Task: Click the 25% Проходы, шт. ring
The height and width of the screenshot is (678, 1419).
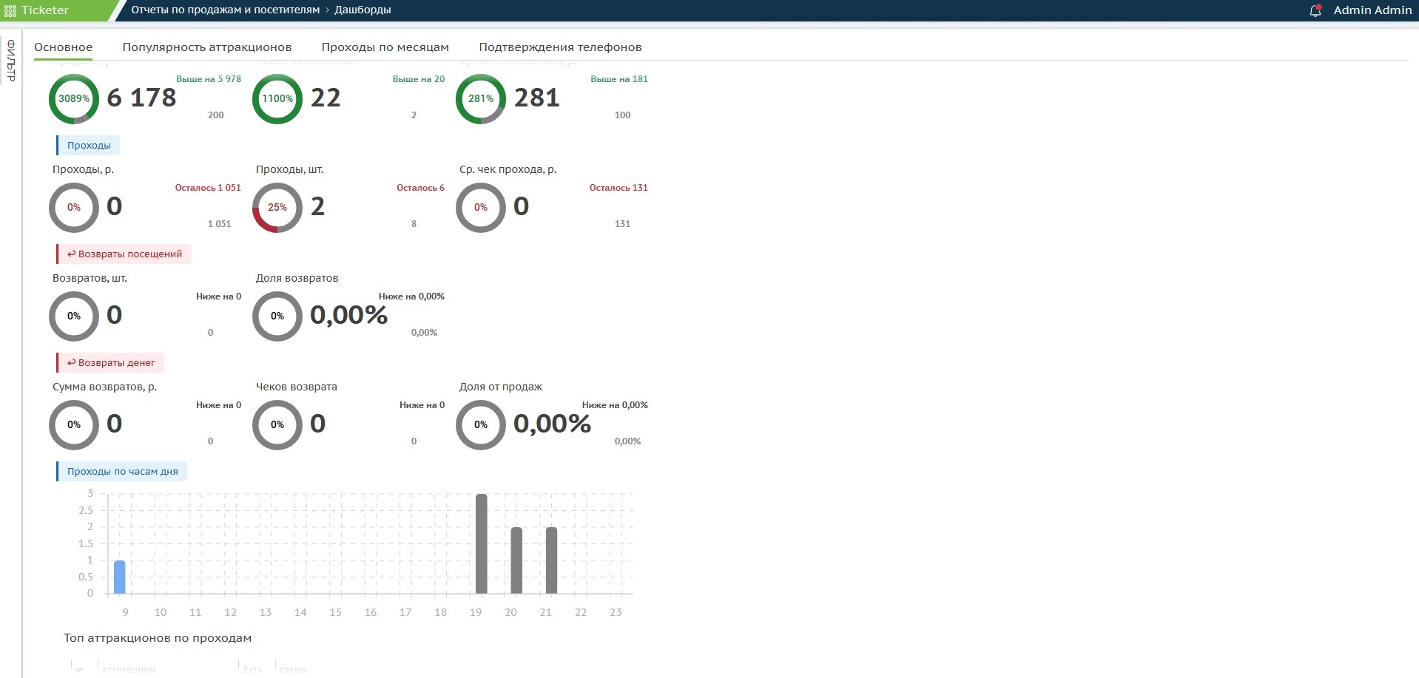Action: [x=277, y=207]
